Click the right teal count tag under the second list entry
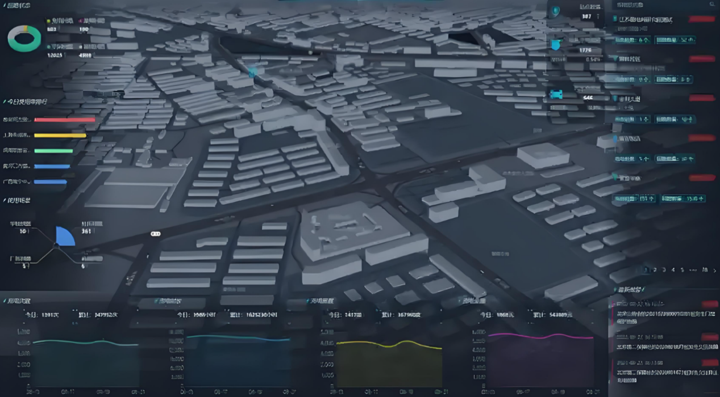 tap(674, 79)
